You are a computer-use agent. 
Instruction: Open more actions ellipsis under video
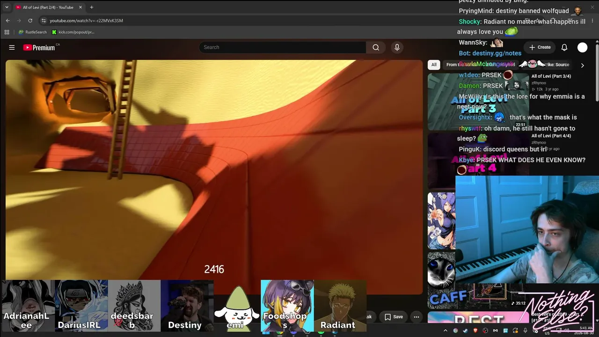416,317
